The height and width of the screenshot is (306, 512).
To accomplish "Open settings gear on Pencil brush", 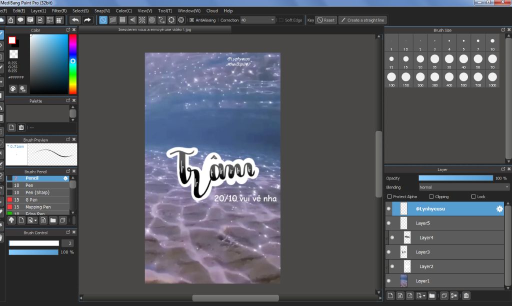I will pyautogui.click(x=65, y=178).
